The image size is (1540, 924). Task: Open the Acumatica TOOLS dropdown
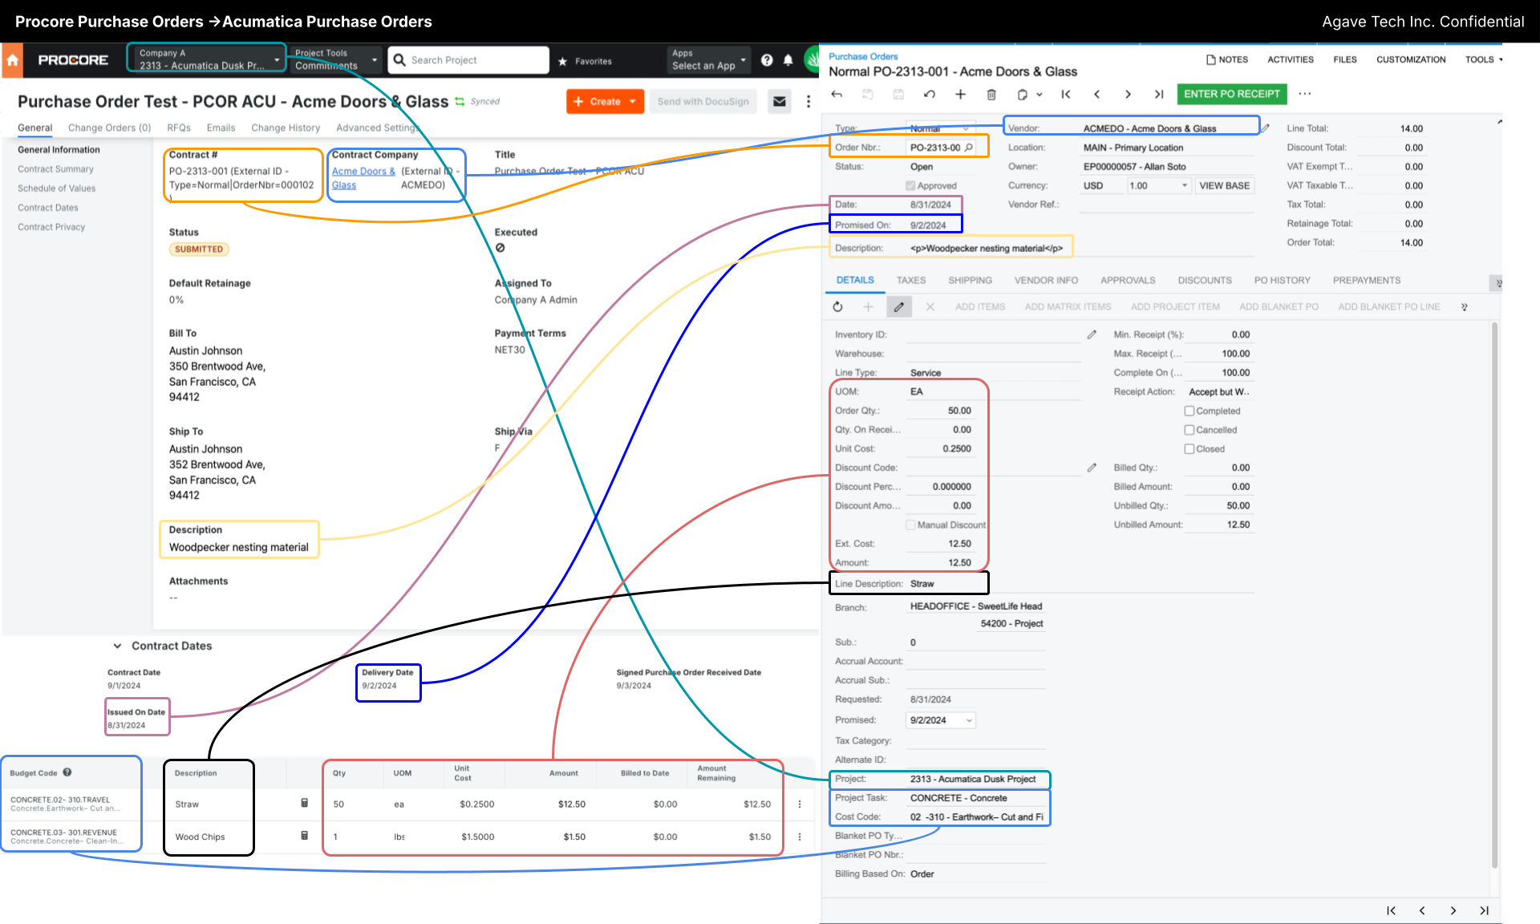[1484, 59]
